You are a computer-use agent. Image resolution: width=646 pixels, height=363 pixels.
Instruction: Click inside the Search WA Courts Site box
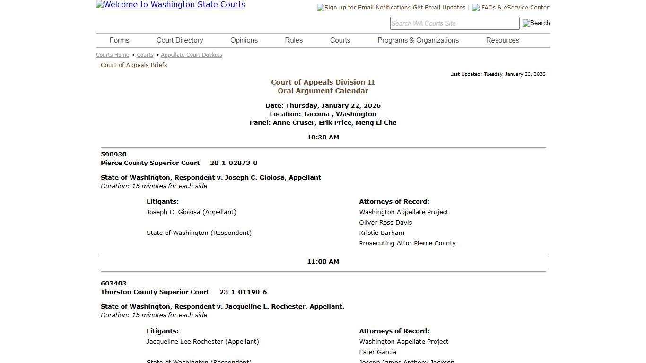pos(454,23)
